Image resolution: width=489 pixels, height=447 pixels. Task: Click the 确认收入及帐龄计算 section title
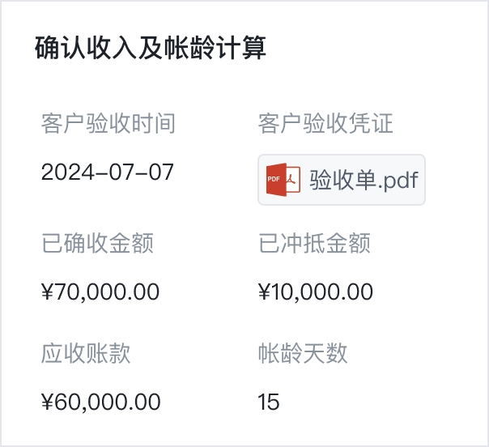pos(151,49)
